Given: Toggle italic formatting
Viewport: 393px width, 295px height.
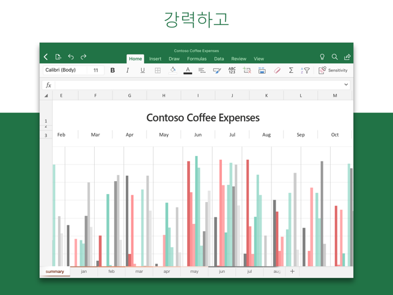Looking at the screenshot, I should tap(127, 70).
